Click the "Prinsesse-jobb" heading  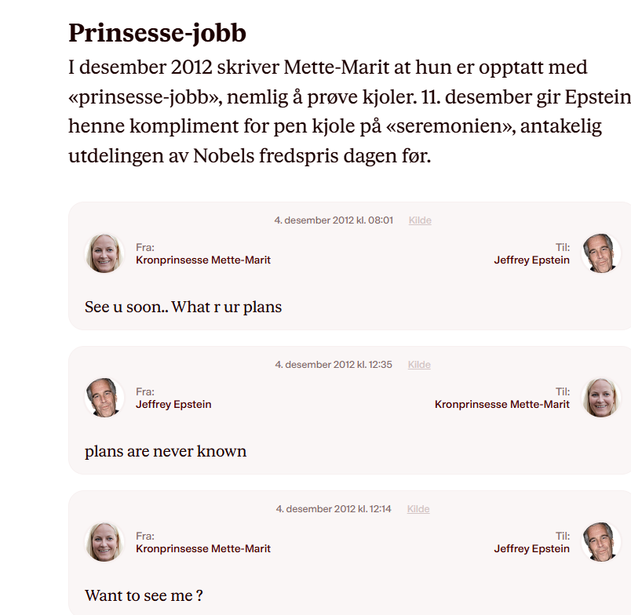157,33
